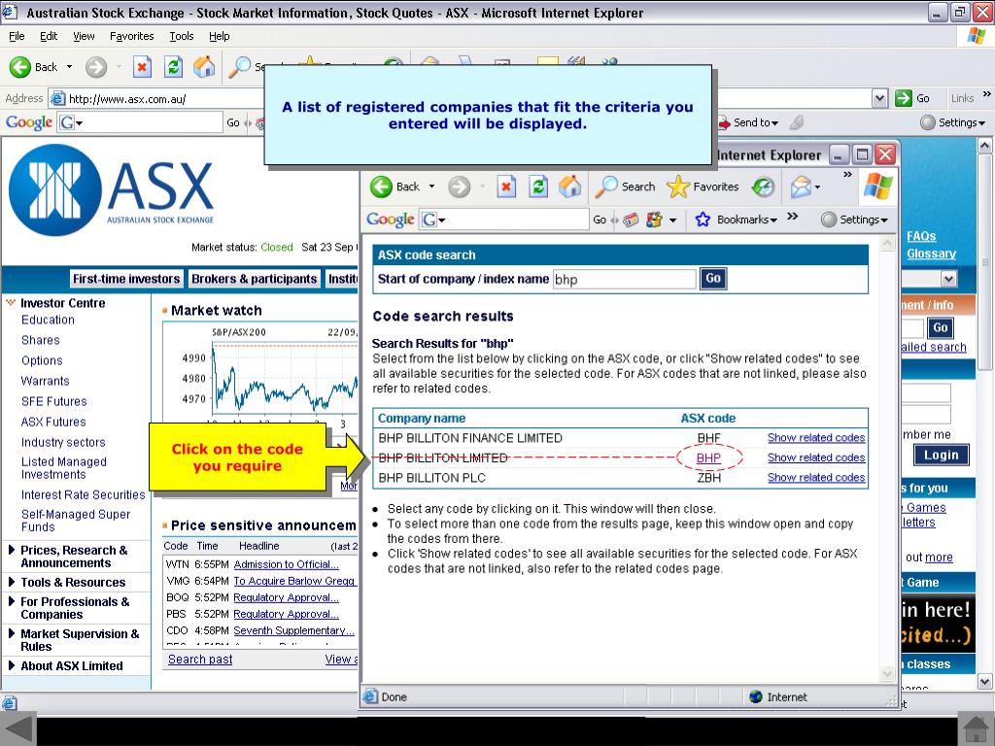Open Self-Managed Super Funds link

tap(76, 521)
